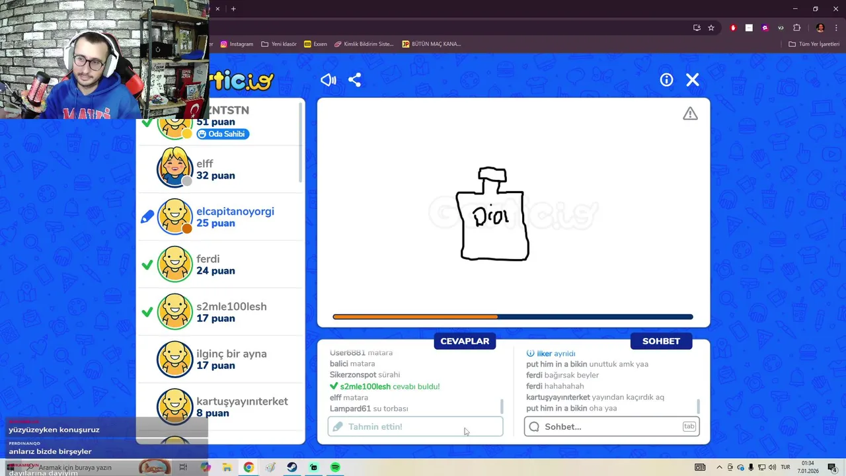Click elcapitanoyorgi's avatar
846x476 pixels.
[x=175, y=216]
